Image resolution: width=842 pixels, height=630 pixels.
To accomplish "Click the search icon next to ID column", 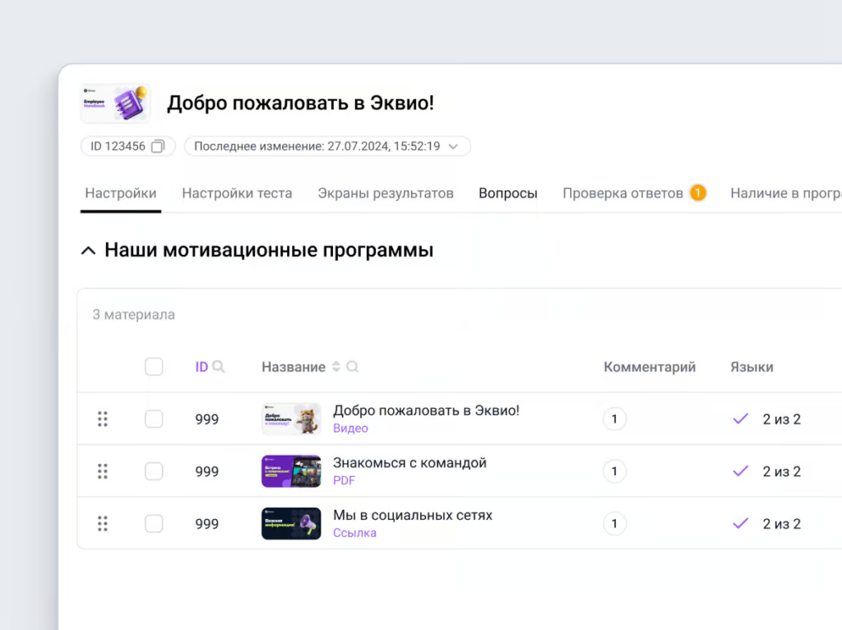I will point(219,367).
